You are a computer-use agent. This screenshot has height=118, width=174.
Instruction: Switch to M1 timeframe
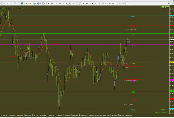[x=96, y=3]
